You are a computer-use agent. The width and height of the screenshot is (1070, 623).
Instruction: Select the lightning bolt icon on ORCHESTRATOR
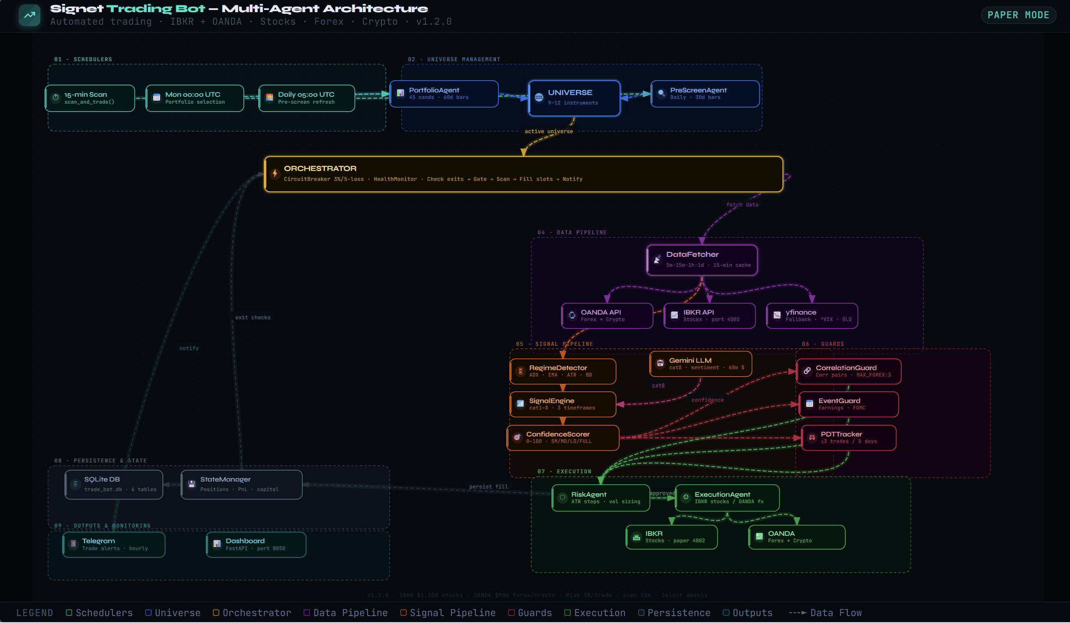[x=276, y=173]
